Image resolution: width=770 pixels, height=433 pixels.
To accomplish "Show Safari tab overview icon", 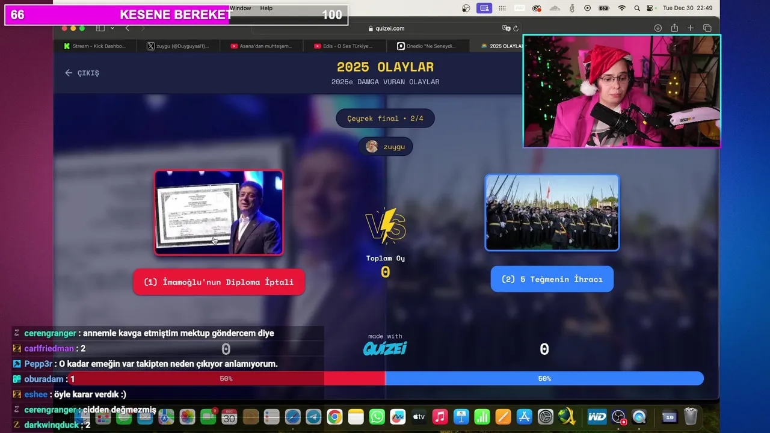I will [707, 28].
